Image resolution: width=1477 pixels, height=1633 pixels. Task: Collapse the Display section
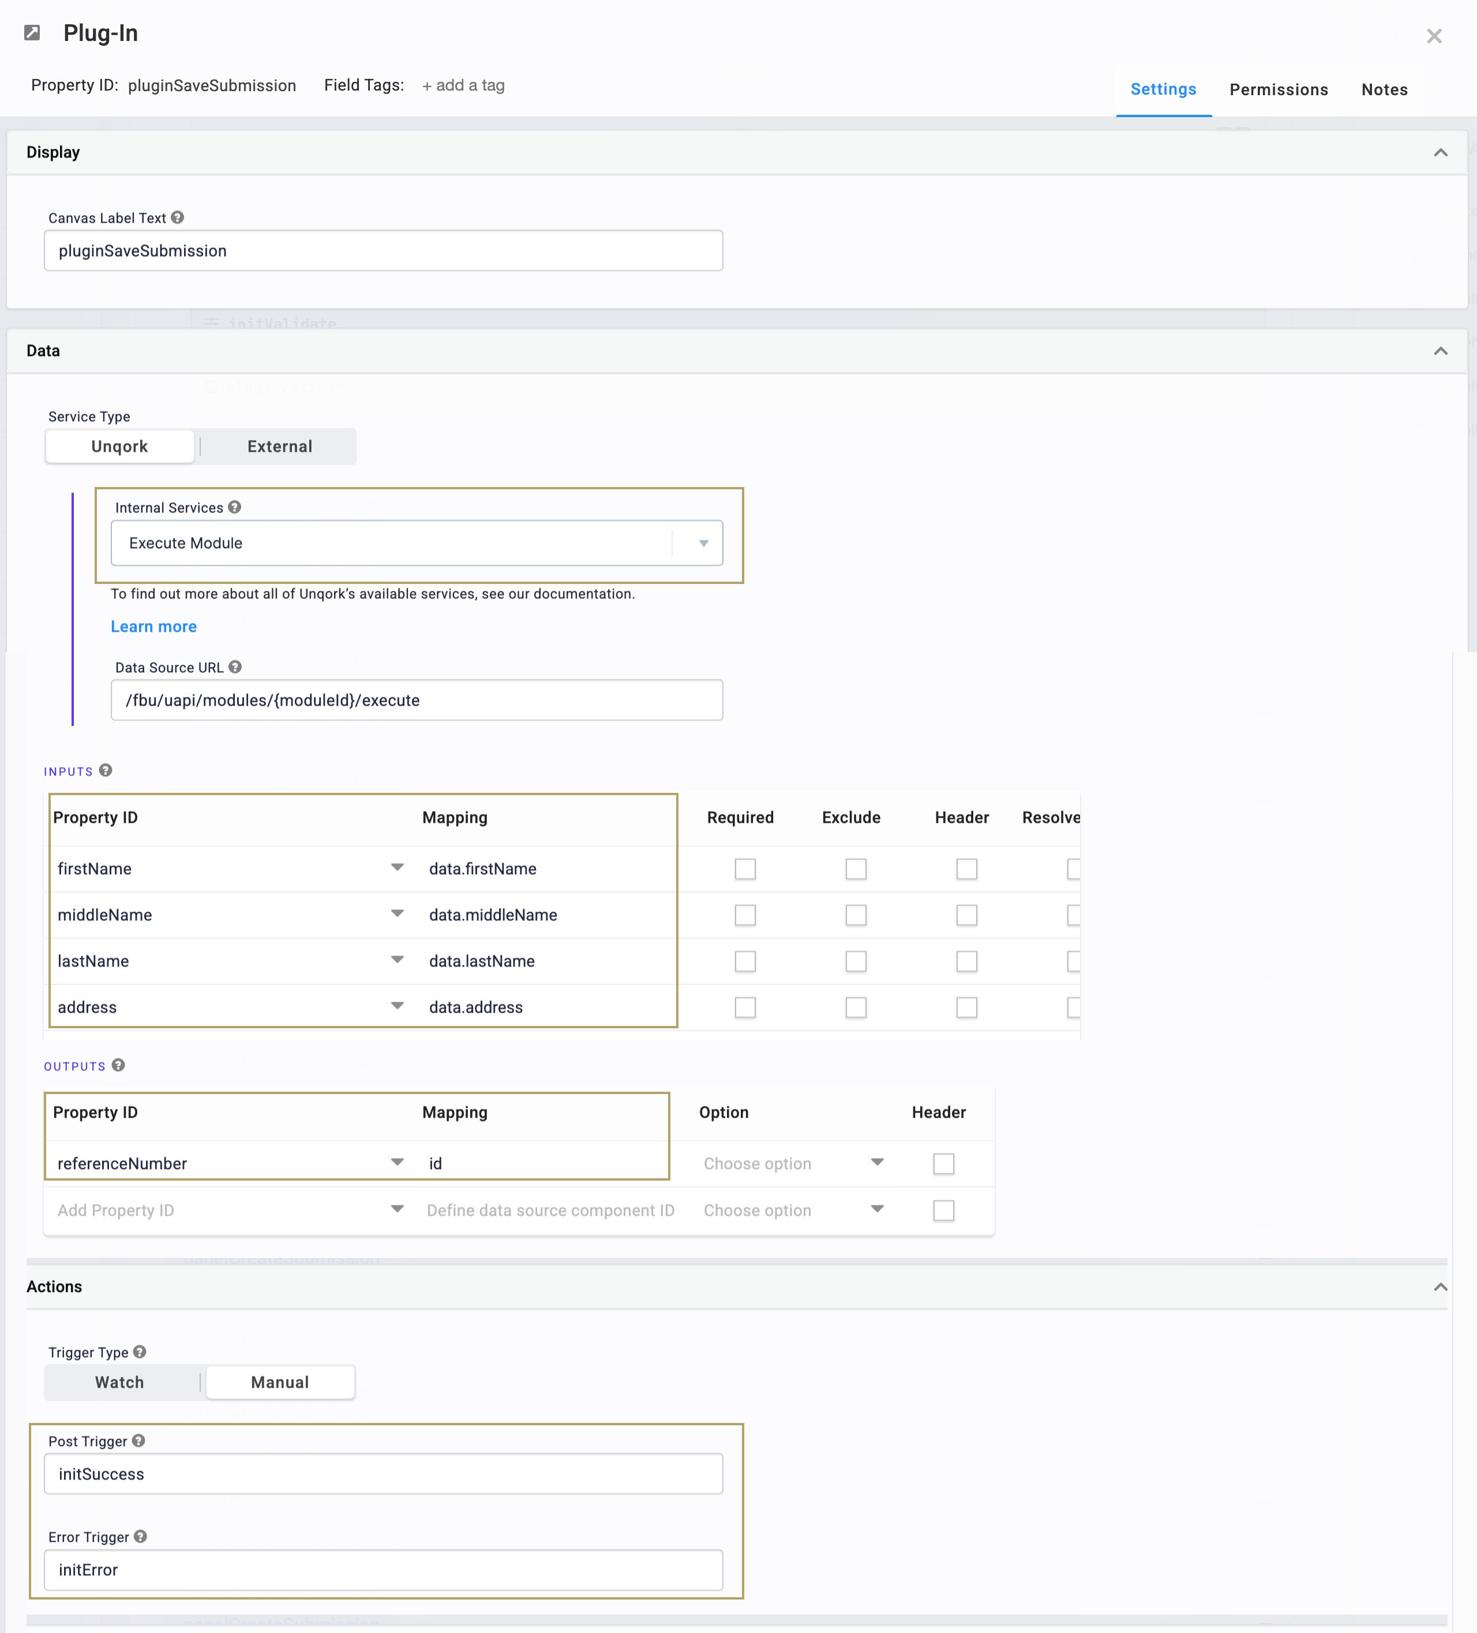click(1439, 152)
